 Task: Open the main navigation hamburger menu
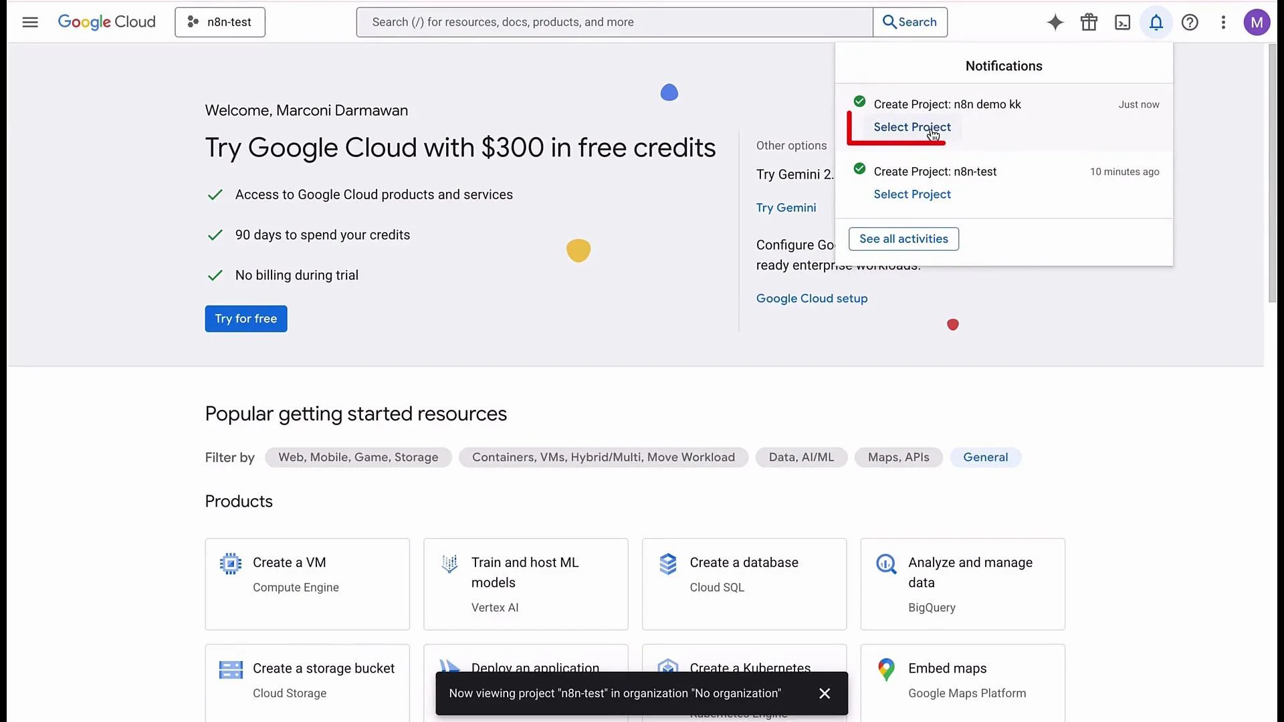[30, 22]
